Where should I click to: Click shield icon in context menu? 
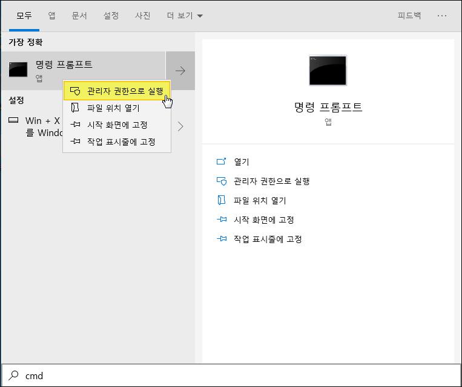click(x=75, y=91)
